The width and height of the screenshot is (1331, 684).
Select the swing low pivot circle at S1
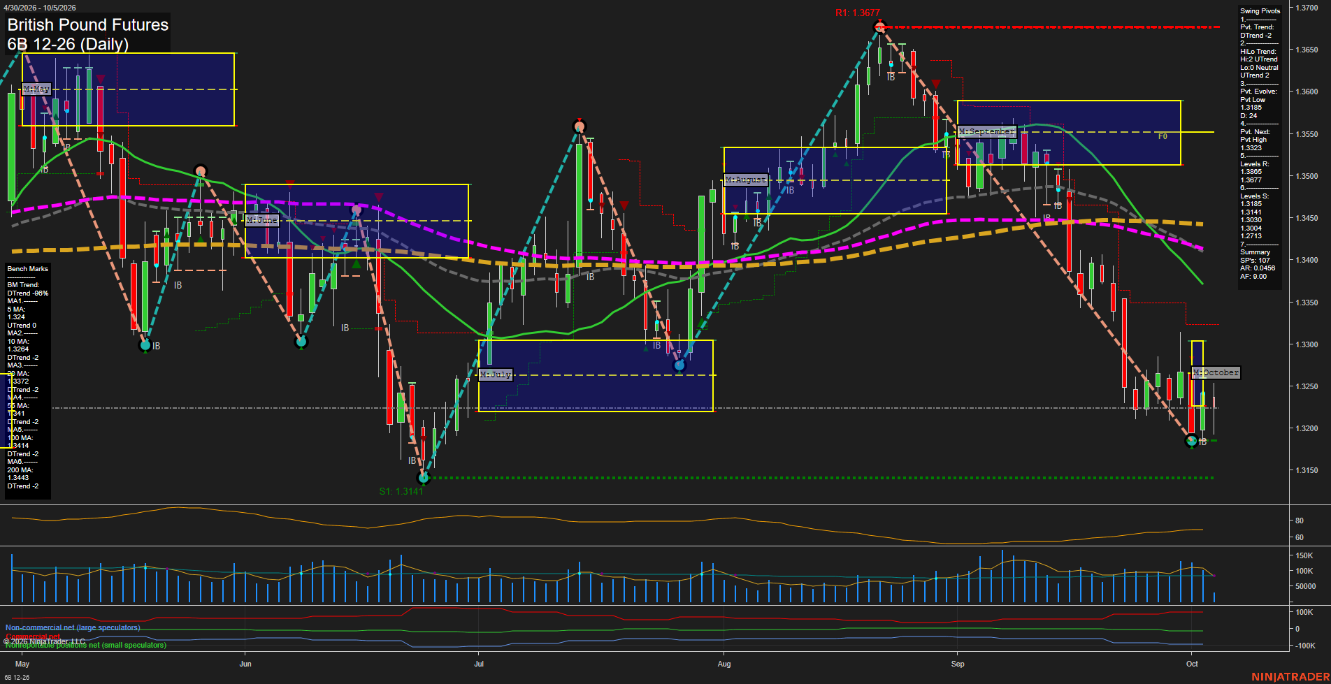(x=423, y=478)
